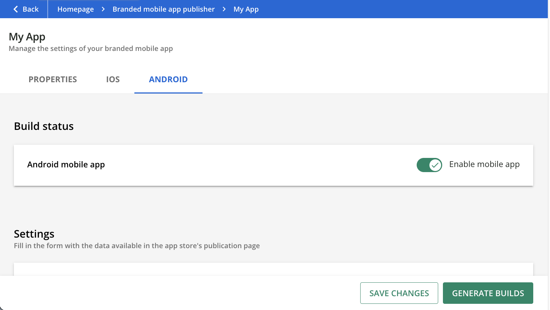Click the 'Build status' section heading
The height and width of the screenshot is (310, 550).
44,126
